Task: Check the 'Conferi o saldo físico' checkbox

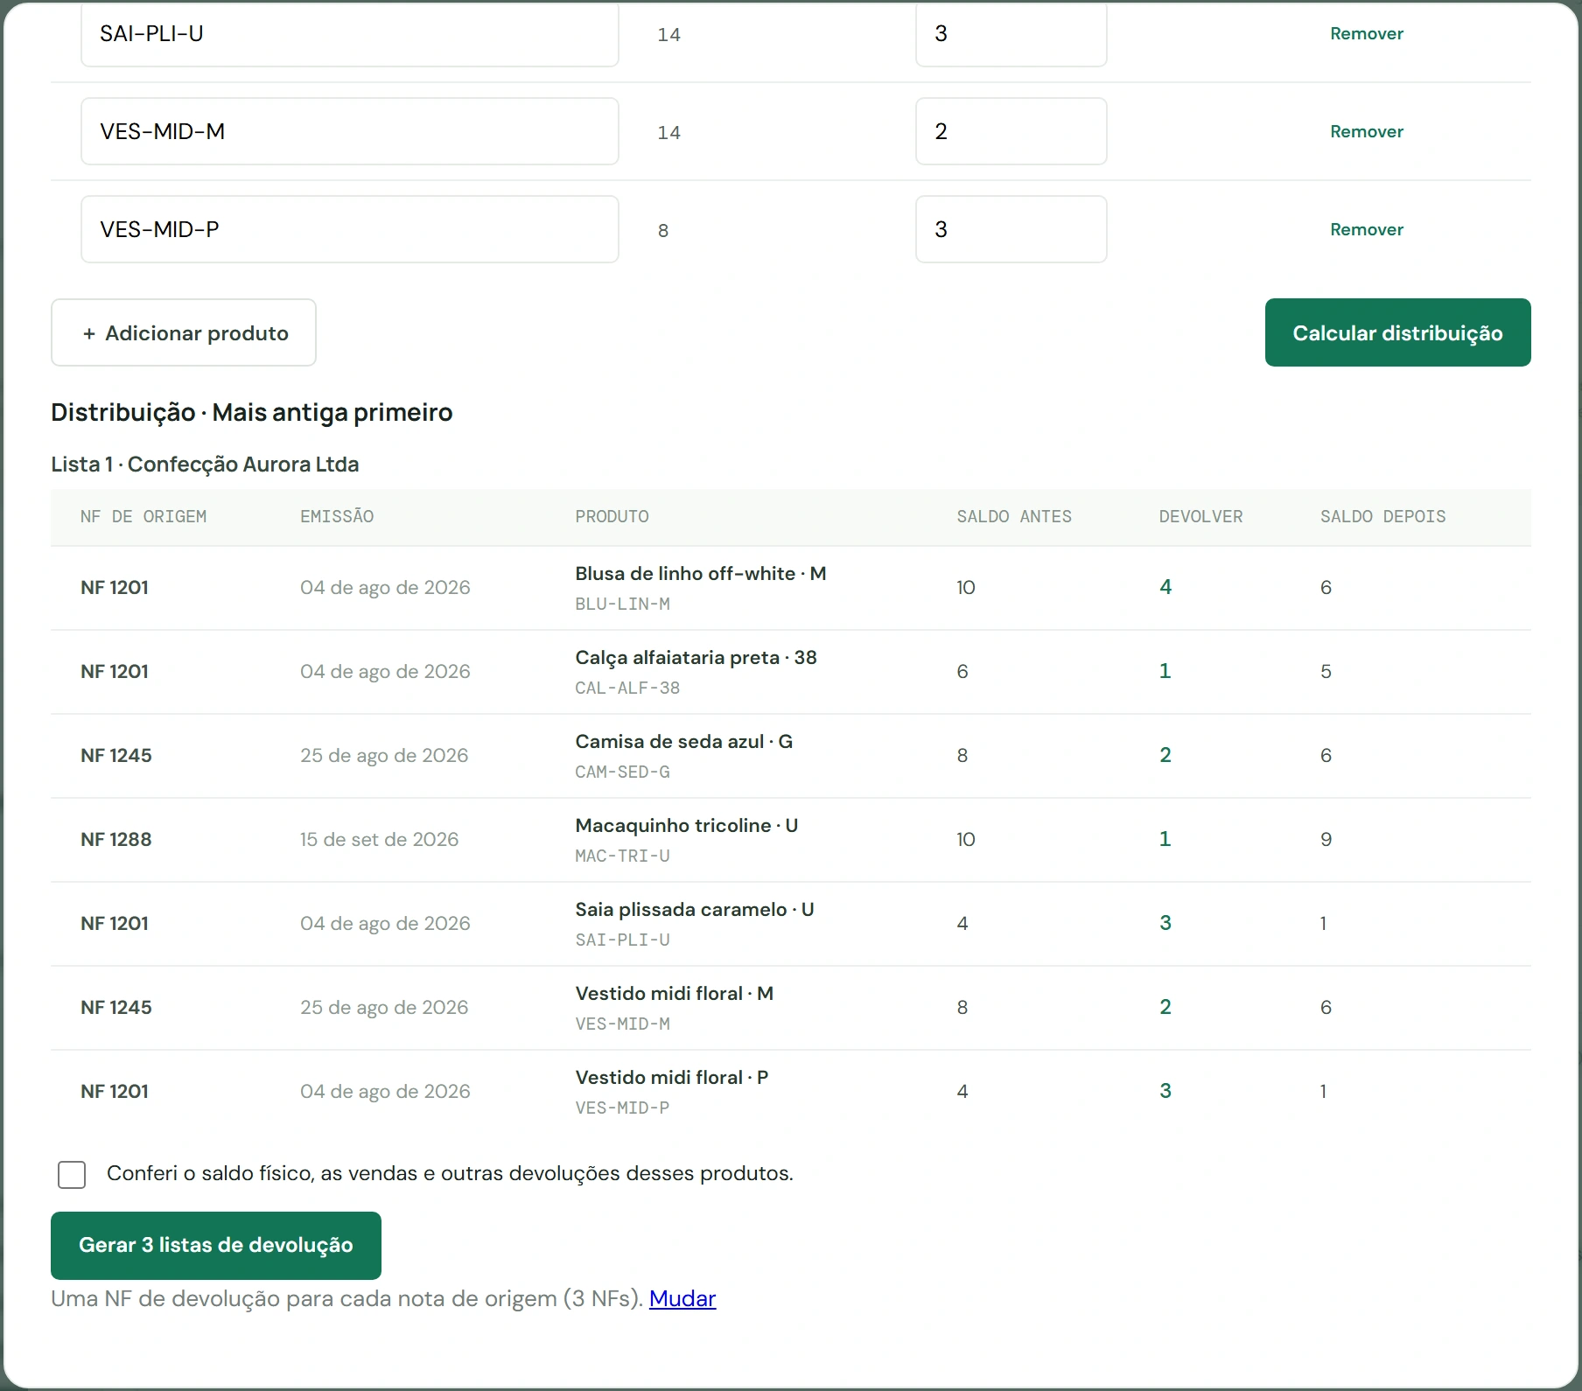Action: click(72, 1174)
